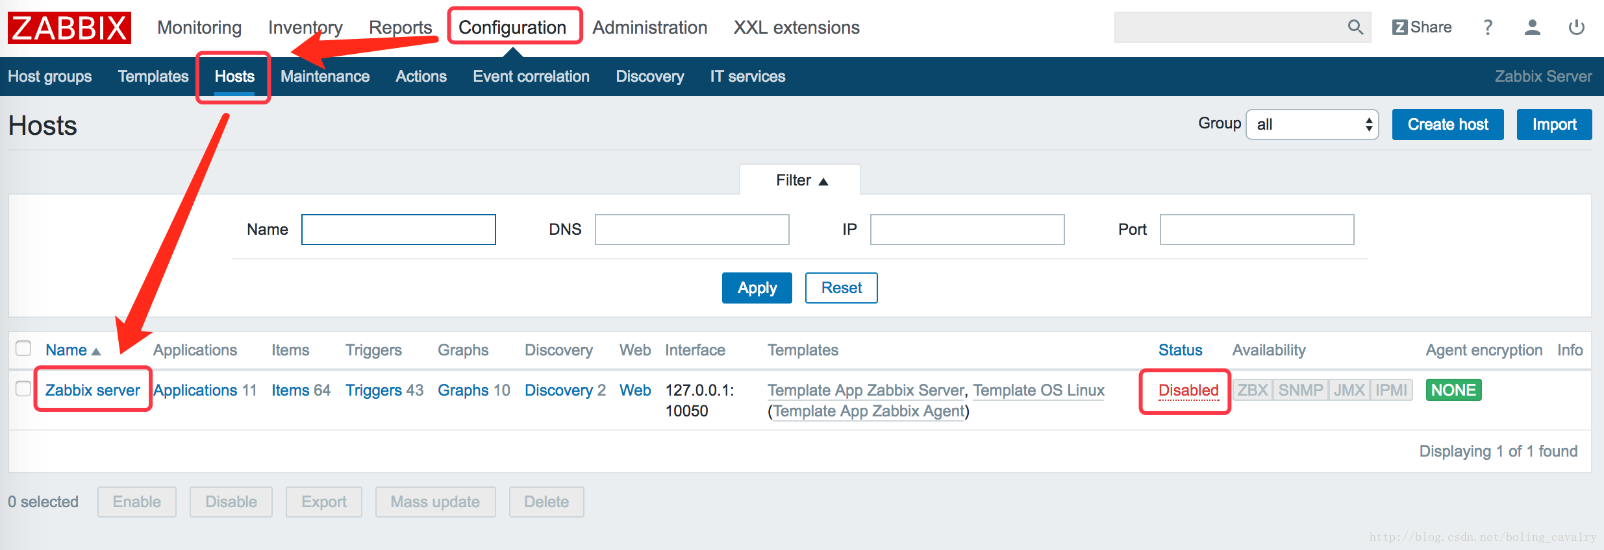
Task: Open the Monitoring menu
Action: (199, 27)
